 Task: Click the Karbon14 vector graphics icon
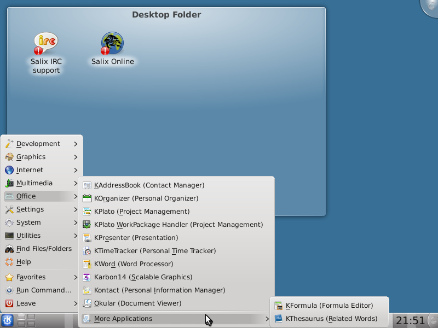tap(87, 277)
